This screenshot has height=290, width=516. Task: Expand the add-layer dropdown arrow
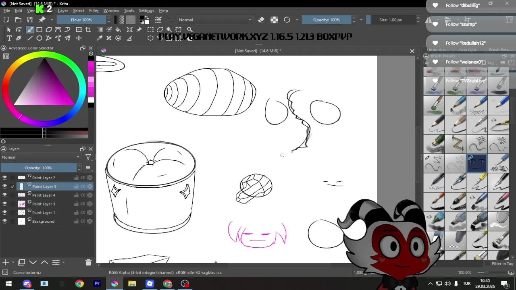click(13, 262)
